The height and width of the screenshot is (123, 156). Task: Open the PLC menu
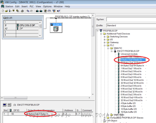click(31, 6)
